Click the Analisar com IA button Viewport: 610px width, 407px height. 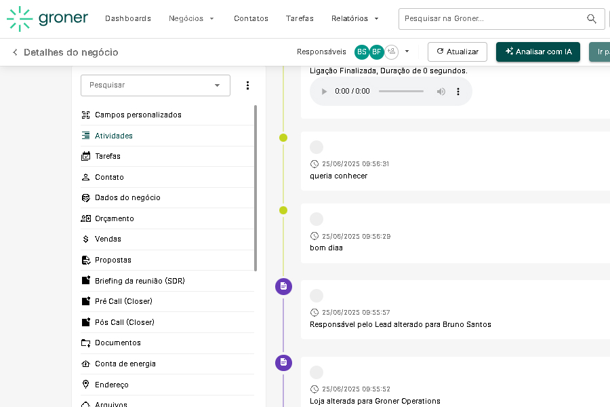(538, 52)
